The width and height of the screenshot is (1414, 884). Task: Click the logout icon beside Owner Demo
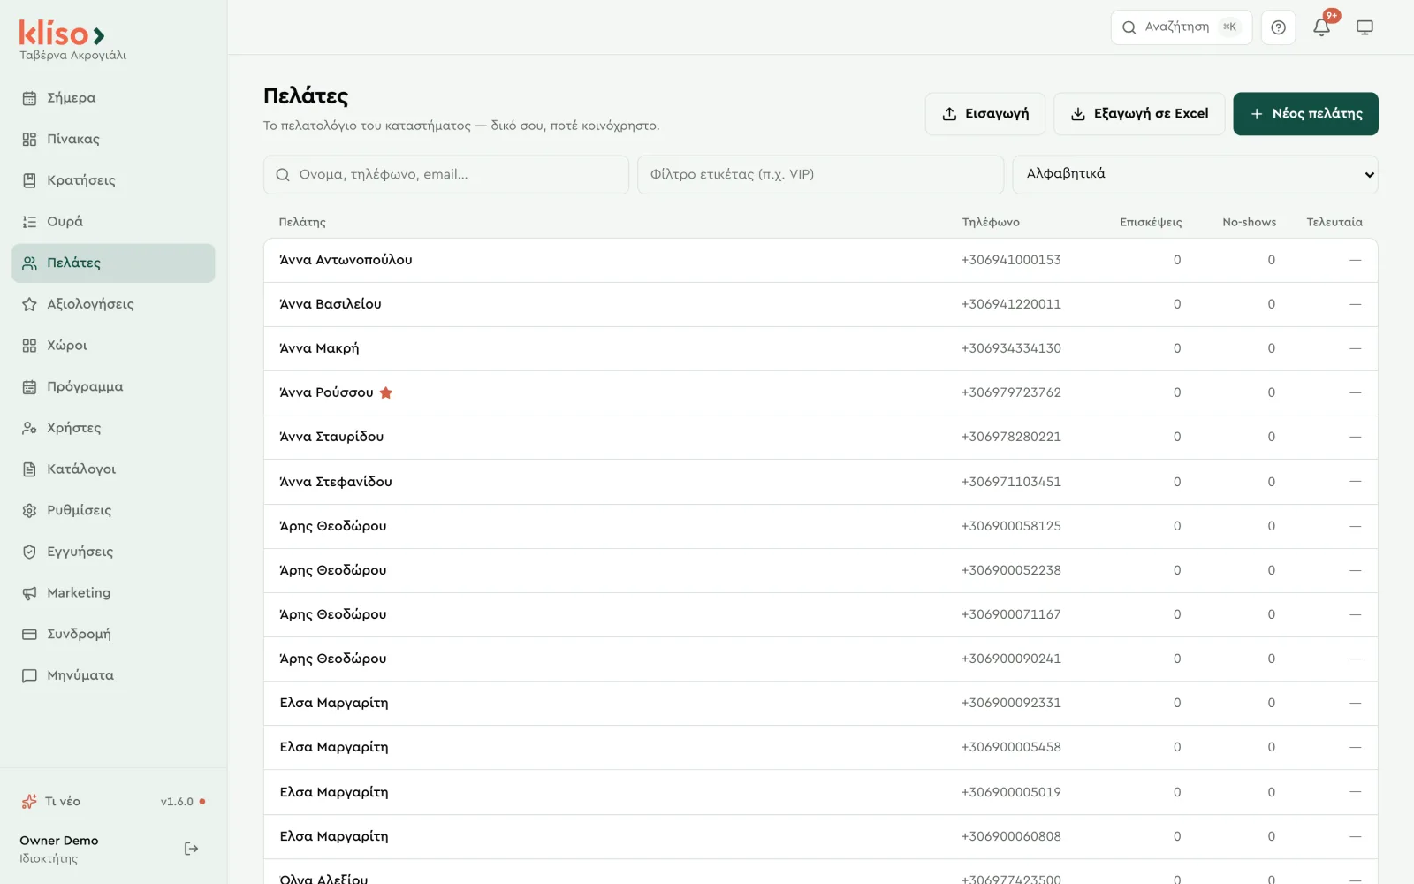click(191, 849)
